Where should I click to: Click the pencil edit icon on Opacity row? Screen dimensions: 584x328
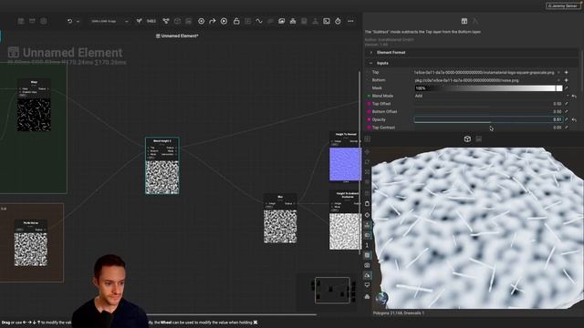tap(566, 119)
